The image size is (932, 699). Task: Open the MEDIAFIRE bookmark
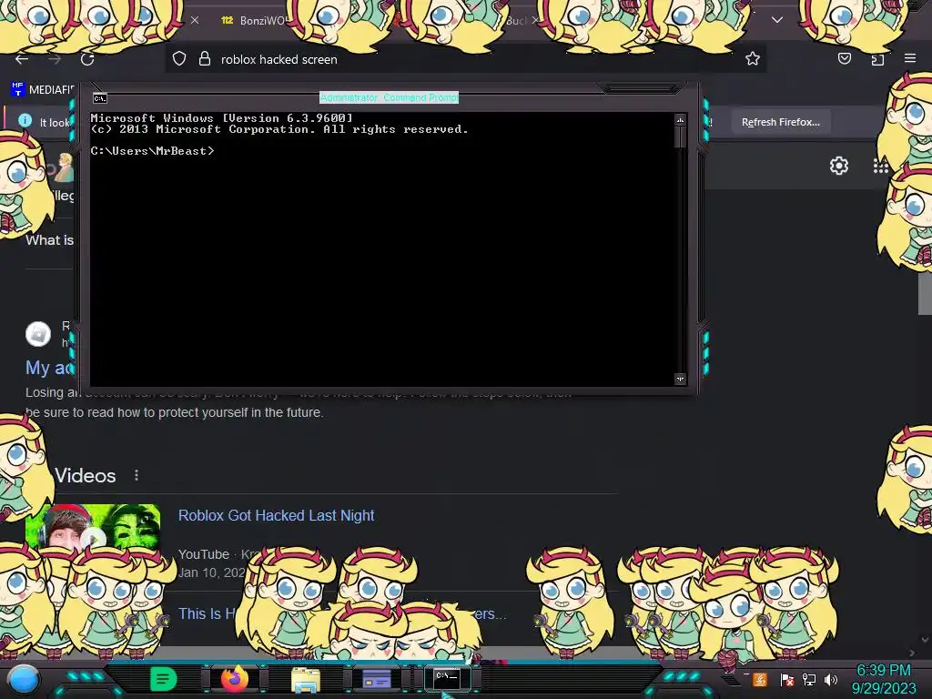tap(43, 90)
